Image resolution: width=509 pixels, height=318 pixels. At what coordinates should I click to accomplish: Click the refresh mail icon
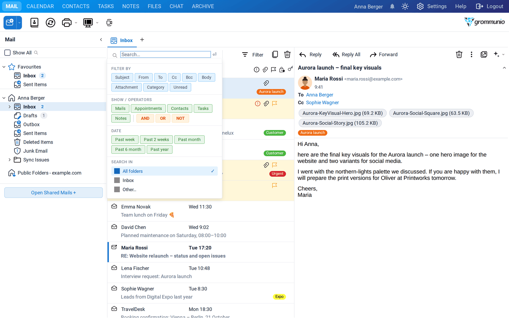tap(51, 23)
